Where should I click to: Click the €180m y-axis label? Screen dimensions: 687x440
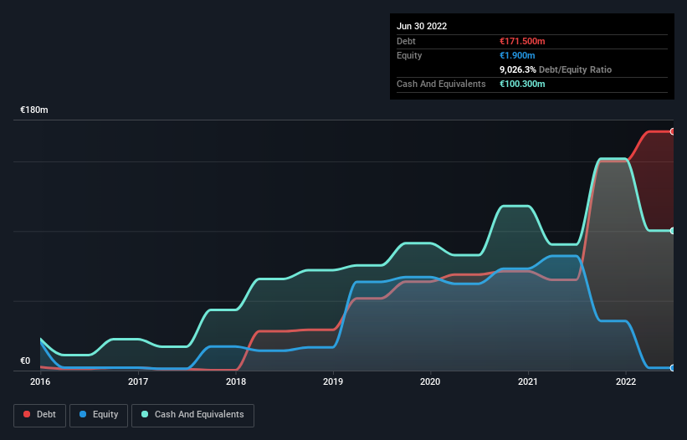[34, 110]
